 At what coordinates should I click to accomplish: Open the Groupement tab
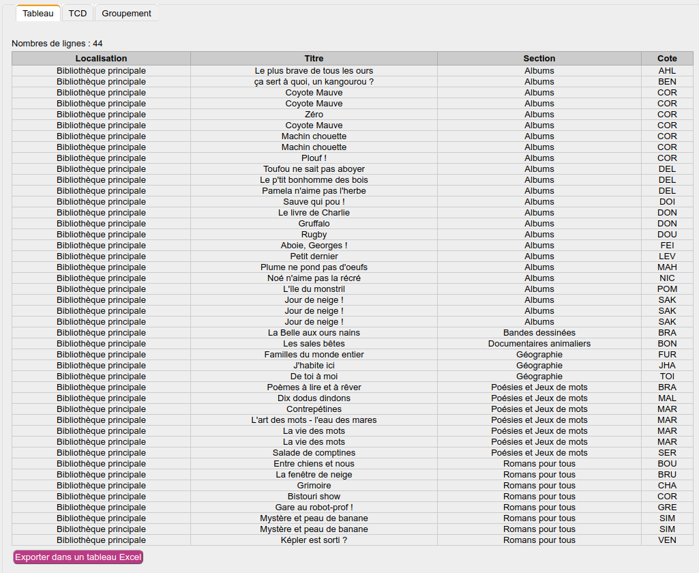[x=125, y=12]
